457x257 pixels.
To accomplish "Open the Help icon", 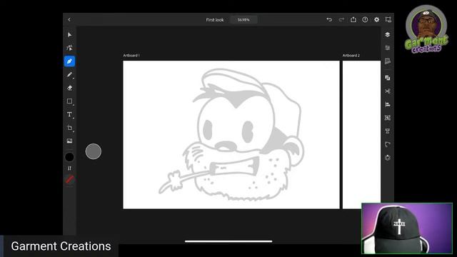I will 365,19.
